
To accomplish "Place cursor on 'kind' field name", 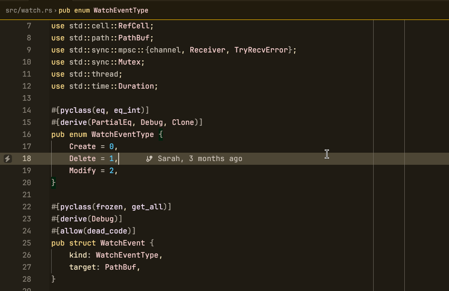I will click(x=78, y=255).
